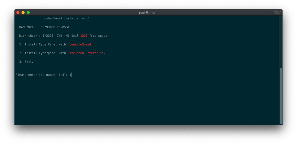
Task: Click the Disk check 1/20GB line
Action: pyautogui.click(x=64, y=36)
